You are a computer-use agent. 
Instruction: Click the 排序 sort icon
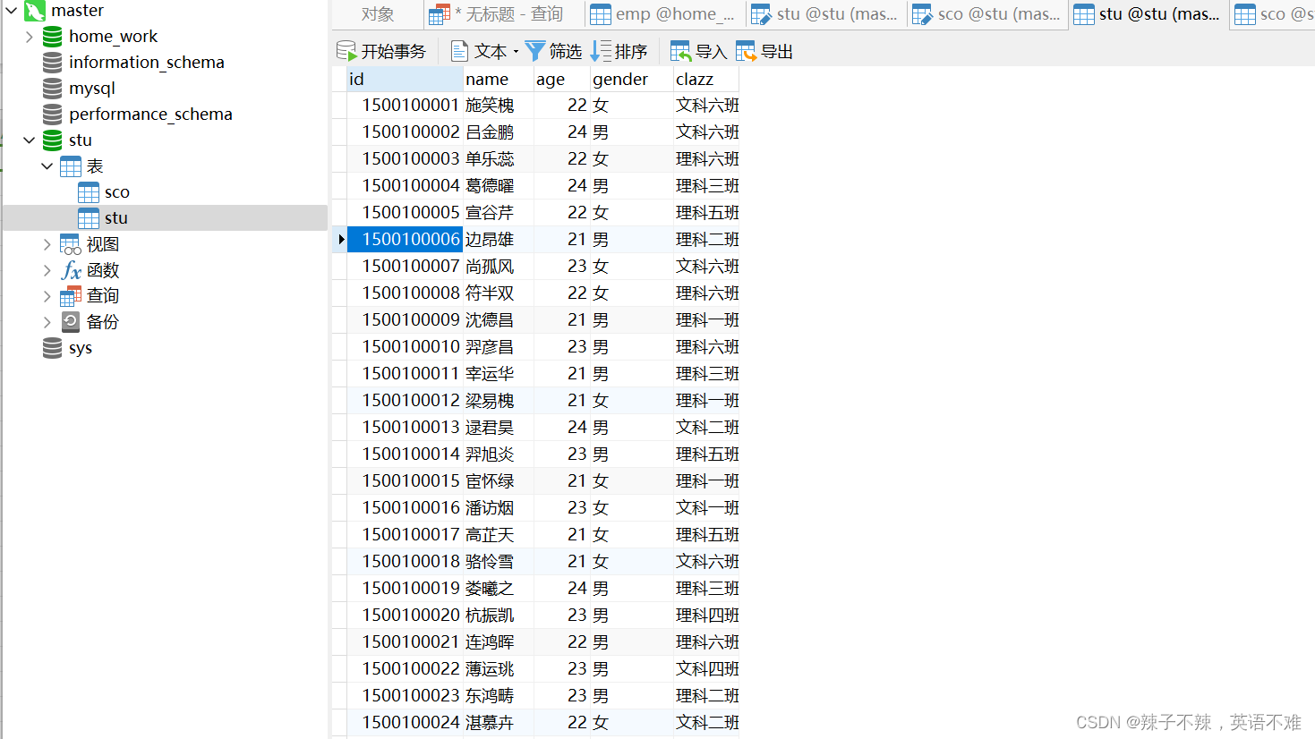pyautogui.click(x=601, y=52)
